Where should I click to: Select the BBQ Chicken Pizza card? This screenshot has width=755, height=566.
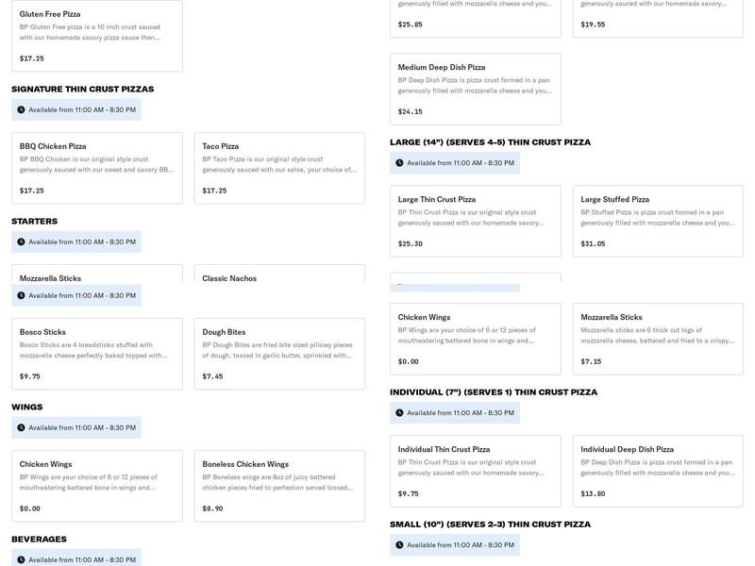click(x=96, y=168)
